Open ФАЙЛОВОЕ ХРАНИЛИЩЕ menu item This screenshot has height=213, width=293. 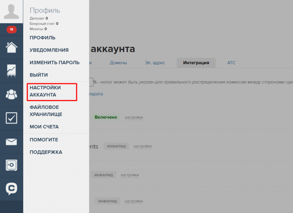pos(46,111)
